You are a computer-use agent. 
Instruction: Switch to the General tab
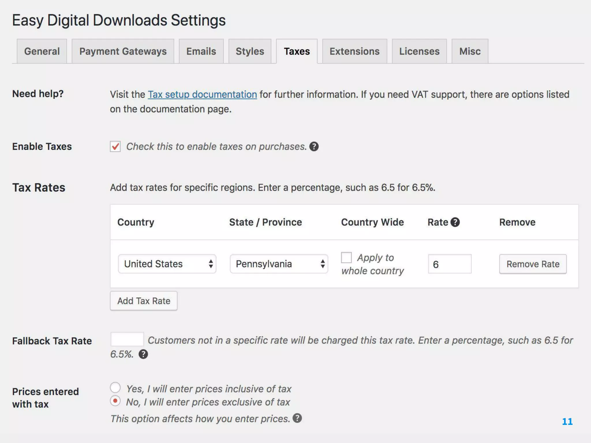[x=42, y=51]
